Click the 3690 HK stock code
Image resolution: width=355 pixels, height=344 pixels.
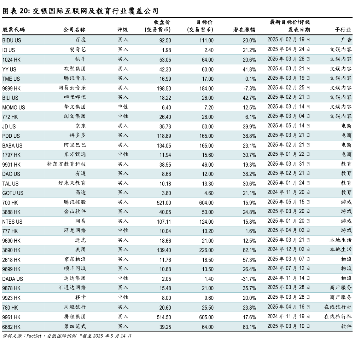tap(11, 250)
